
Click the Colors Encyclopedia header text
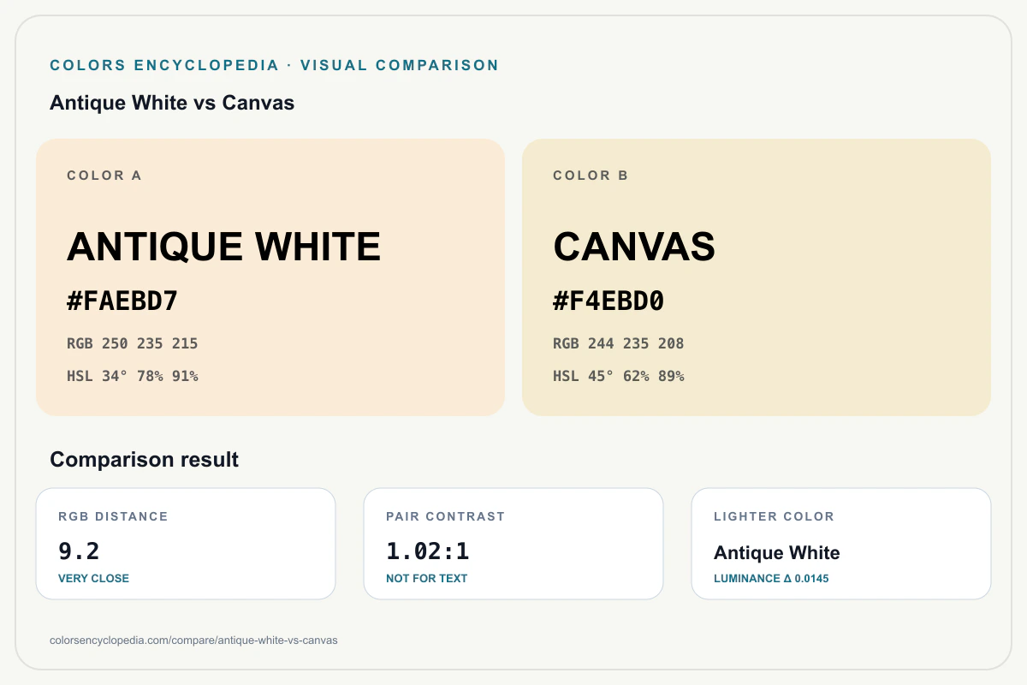click(275, 65)
